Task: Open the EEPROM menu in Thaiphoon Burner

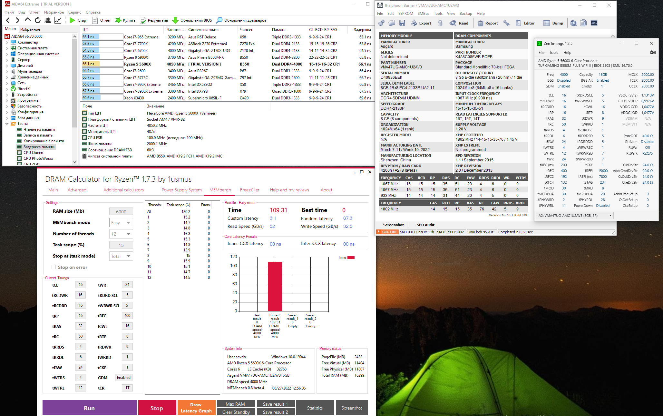Action: pos(405,14)
